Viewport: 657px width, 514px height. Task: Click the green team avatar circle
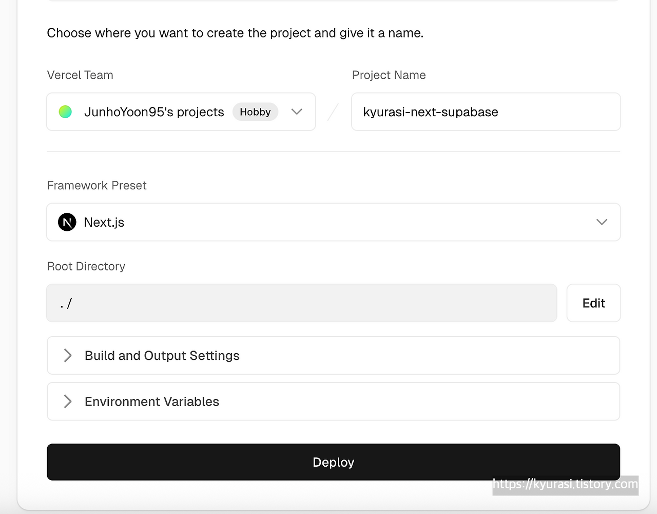65,112
